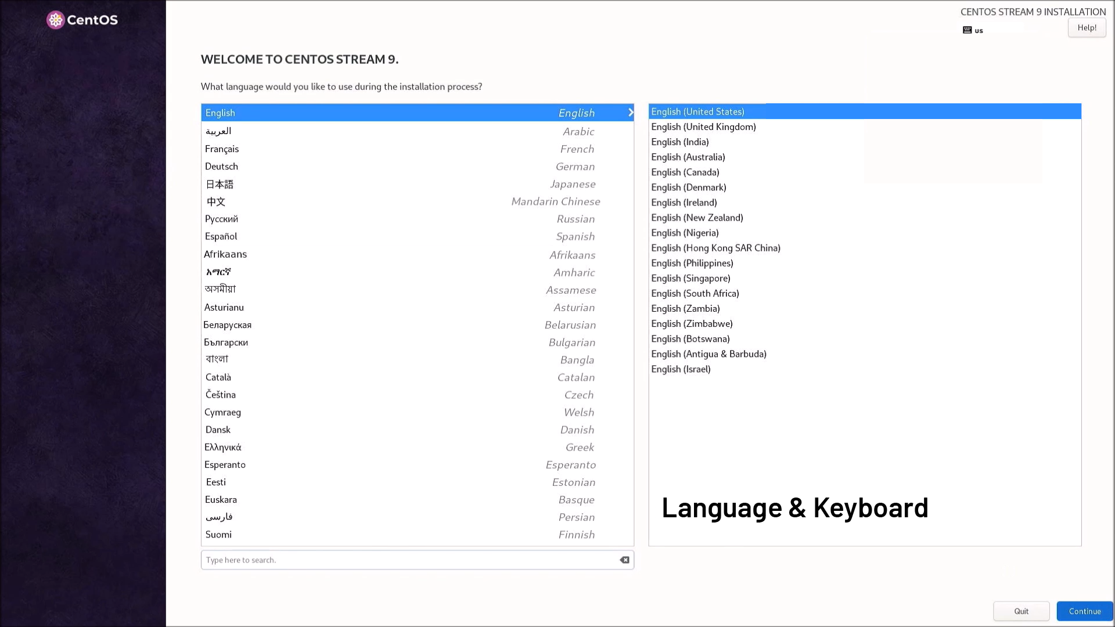Screen dimensions: 1115x627
Task: Select English (Israel) locale
Action: [681, 369]
